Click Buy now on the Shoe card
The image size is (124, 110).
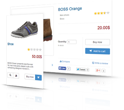(x=30, y=77)
